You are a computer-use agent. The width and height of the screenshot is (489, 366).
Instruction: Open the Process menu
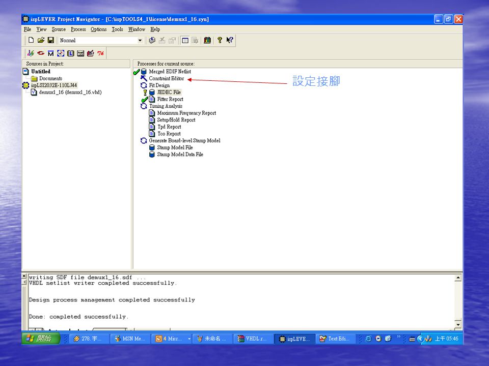point(78,29)
